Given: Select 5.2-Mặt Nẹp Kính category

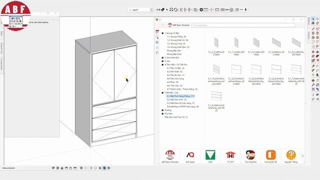Looking at the screenshot, I should [176, 99].
